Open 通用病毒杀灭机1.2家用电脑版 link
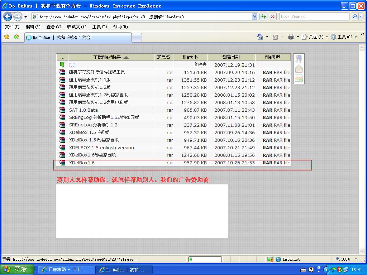Viewport: 367px width, 275px height. [x=98, y=102]
